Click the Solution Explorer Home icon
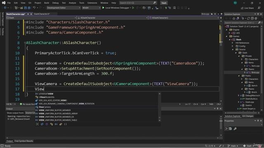The image size is (264, 148). 234,18
